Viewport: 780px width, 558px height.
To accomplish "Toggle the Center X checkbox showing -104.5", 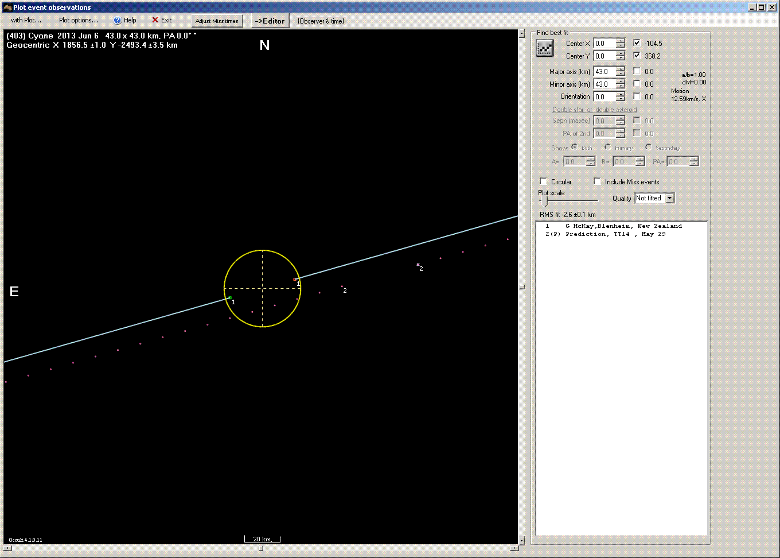I will click(637, 43).
